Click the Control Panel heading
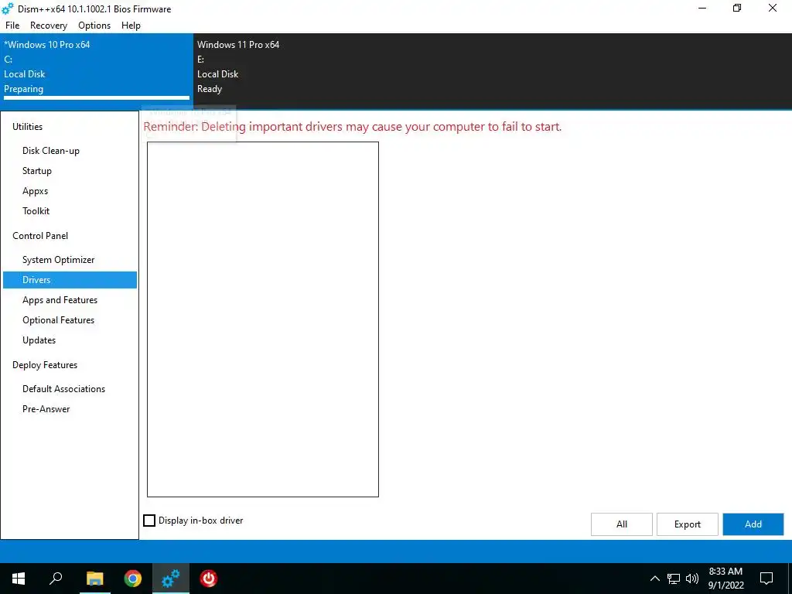Viewport: 792px width, 594px height. pyautogui.click(x=40, y=236)
